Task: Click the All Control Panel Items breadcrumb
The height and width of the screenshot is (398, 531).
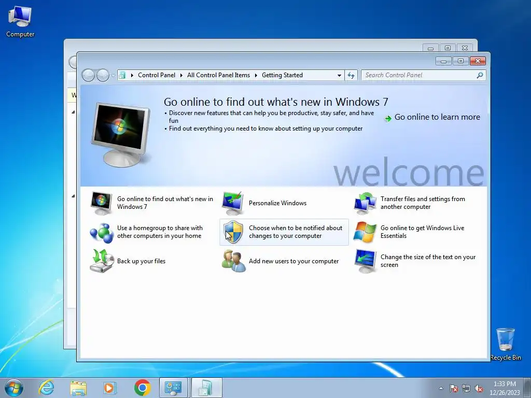Action: [x=218, y=75]
